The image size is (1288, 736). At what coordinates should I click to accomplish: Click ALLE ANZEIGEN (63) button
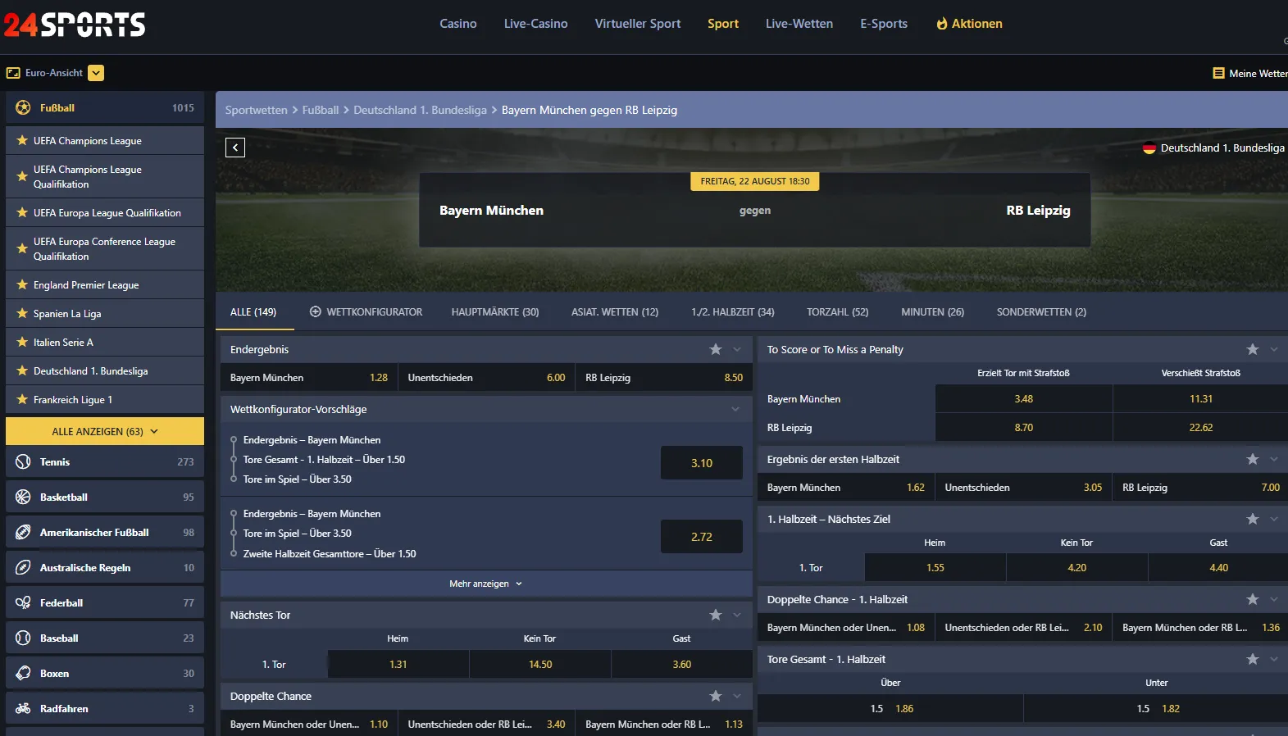point(105,431)
